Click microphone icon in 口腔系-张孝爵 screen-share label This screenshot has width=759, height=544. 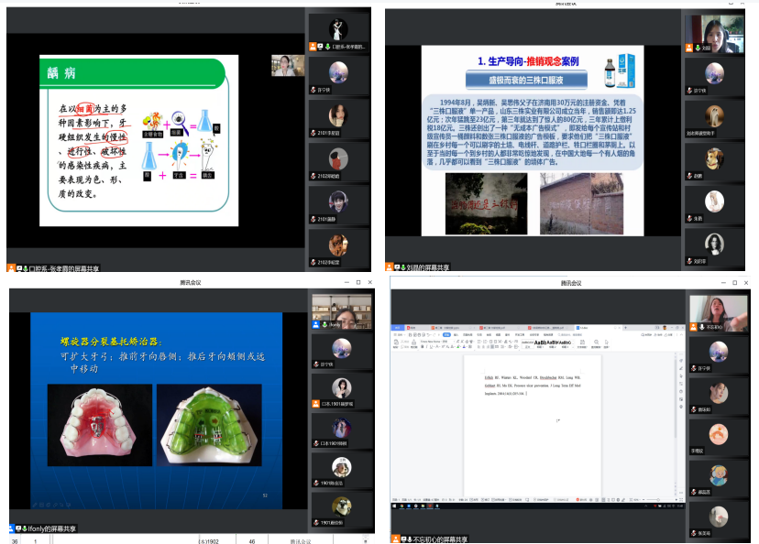[x=25, y=268]
